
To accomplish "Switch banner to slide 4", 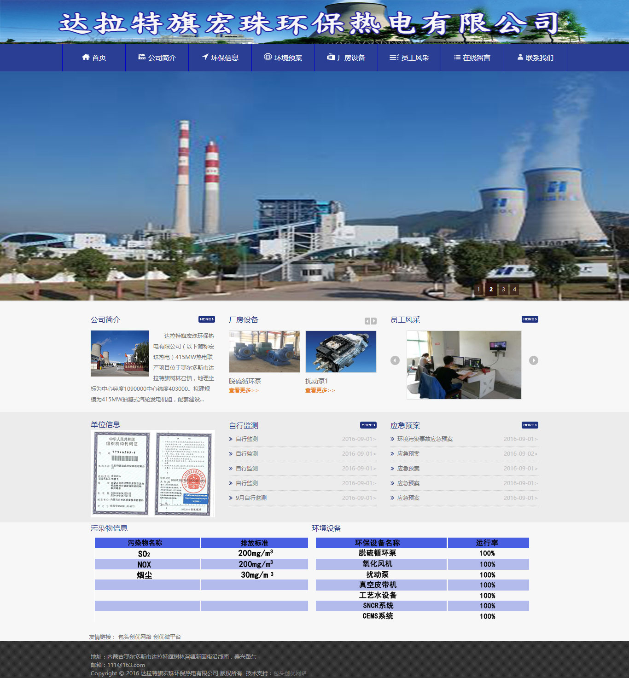I will 514,290.
